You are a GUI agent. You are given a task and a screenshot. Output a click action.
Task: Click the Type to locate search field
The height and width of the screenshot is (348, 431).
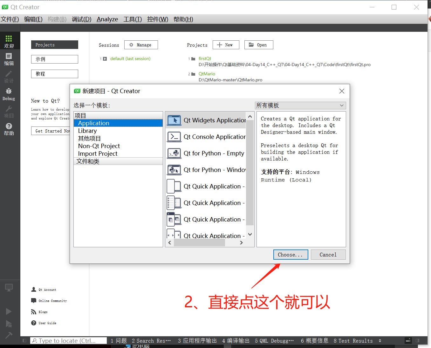(69, 340)
